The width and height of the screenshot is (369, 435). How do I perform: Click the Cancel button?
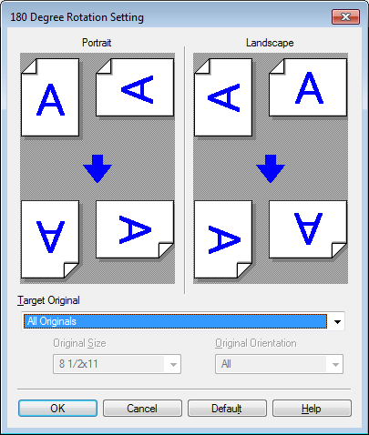pos(142,409)
